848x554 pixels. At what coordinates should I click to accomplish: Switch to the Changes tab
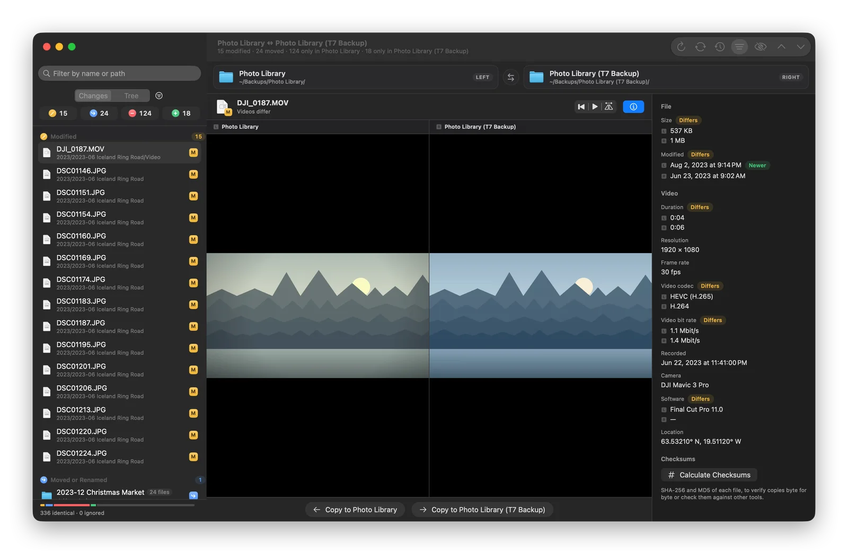click(x=93, y=96)
